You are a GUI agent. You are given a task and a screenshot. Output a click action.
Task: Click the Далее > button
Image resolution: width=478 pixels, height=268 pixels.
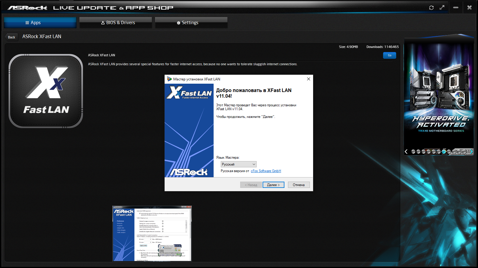[x=273, y=185]
